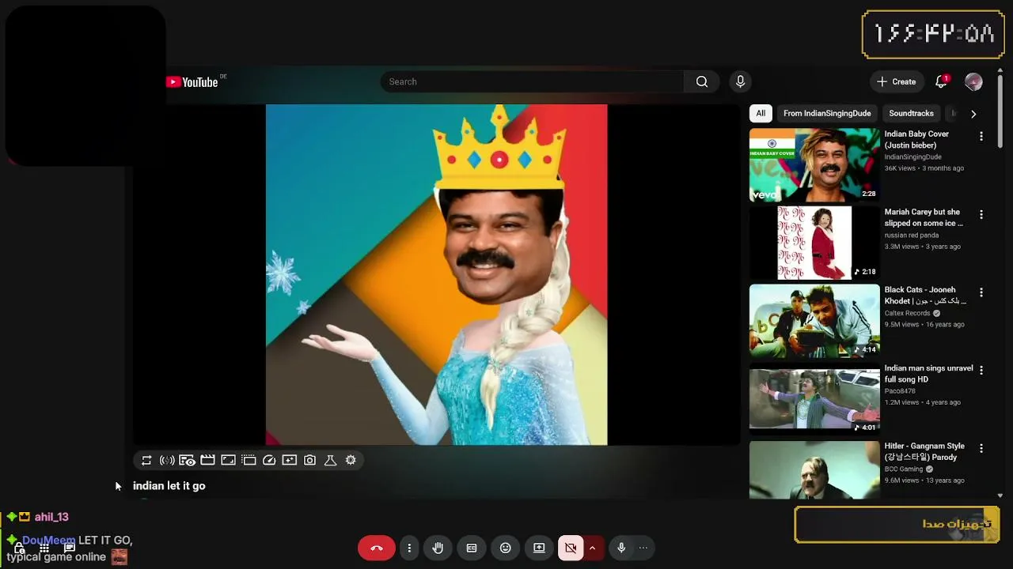Click the YouTube Search input field

[x=533, y=81]
